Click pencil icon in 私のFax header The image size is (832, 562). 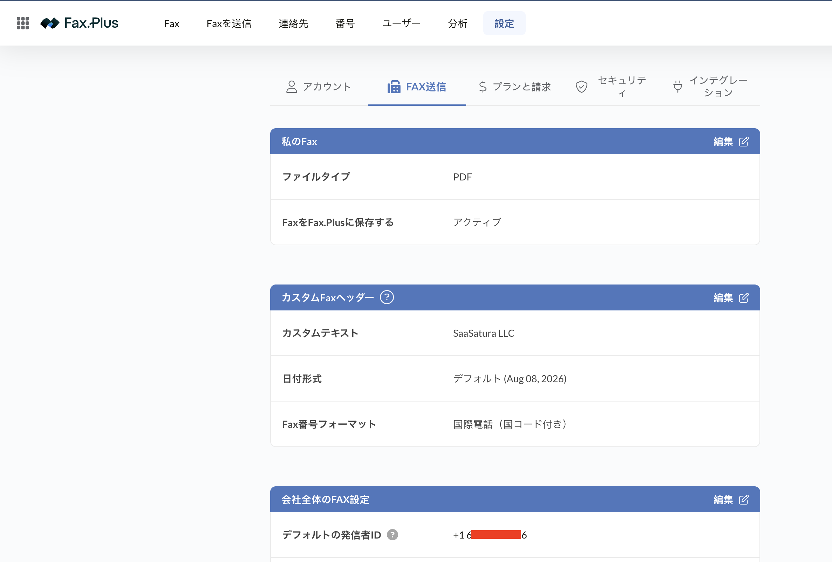pyautogui.click(x=744, y=142)
